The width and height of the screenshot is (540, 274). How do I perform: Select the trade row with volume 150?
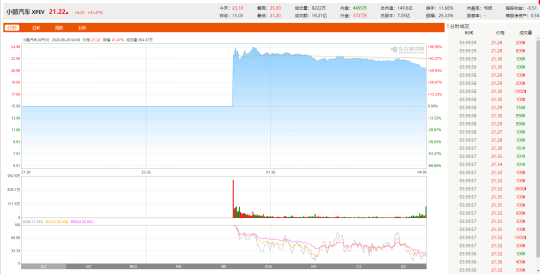492,107
